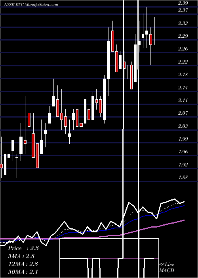Viewport: 198px width, 278px height.
Task: Click the 5MA : 2.3 readout
Action: point(21,256)
